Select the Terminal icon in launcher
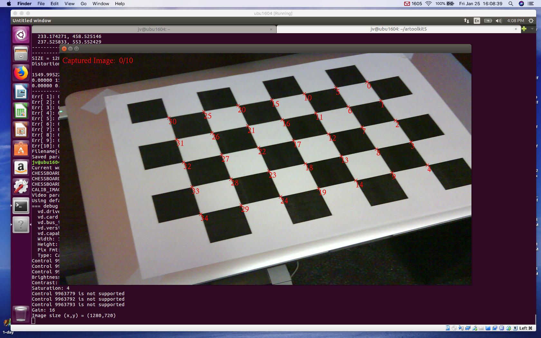541x338 pixels. (21, 206)
